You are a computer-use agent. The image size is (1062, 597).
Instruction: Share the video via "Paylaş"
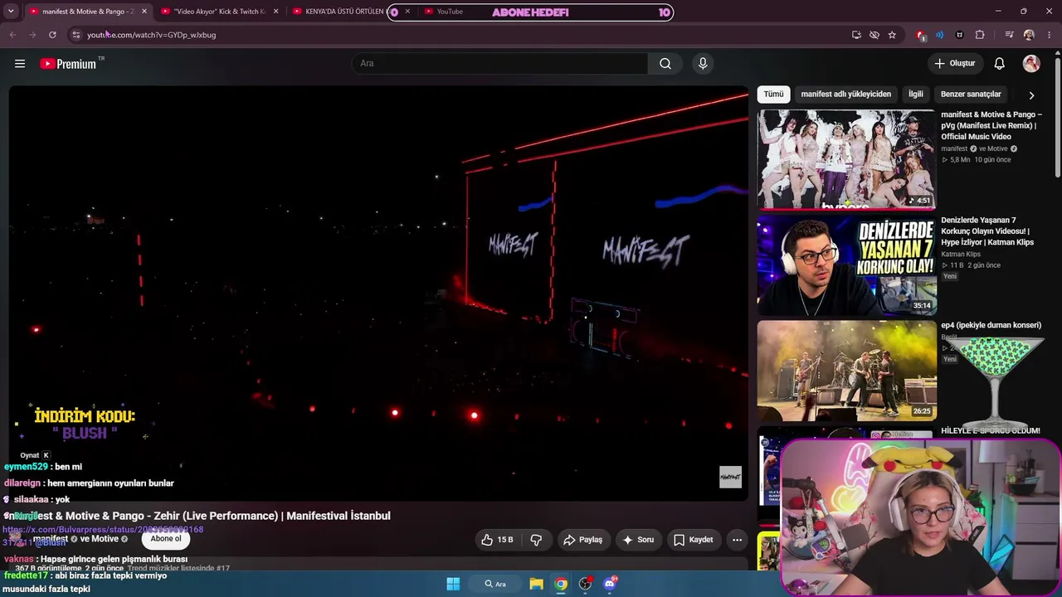(x=582, y=540)
